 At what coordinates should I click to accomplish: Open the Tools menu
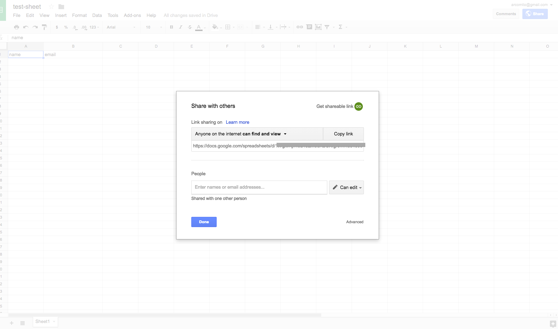pyautogui.click(x=113, y=16)
